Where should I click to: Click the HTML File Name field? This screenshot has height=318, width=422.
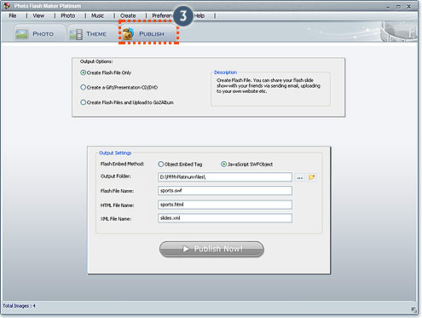coord(225,205)
